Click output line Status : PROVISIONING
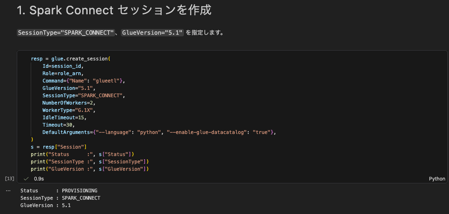This screenshot has width=449, height=214. coord(59,190)
